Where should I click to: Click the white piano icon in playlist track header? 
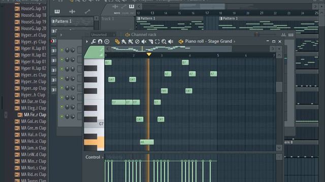click(x=132, y=7)
